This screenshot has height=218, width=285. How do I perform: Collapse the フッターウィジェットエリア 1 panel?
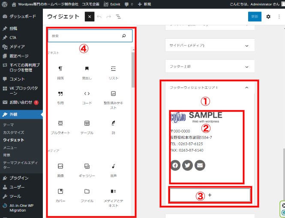(246, 88)
